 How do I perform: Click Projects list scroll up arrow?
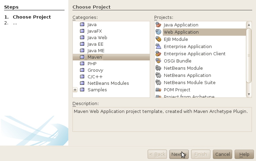point(249,25)
